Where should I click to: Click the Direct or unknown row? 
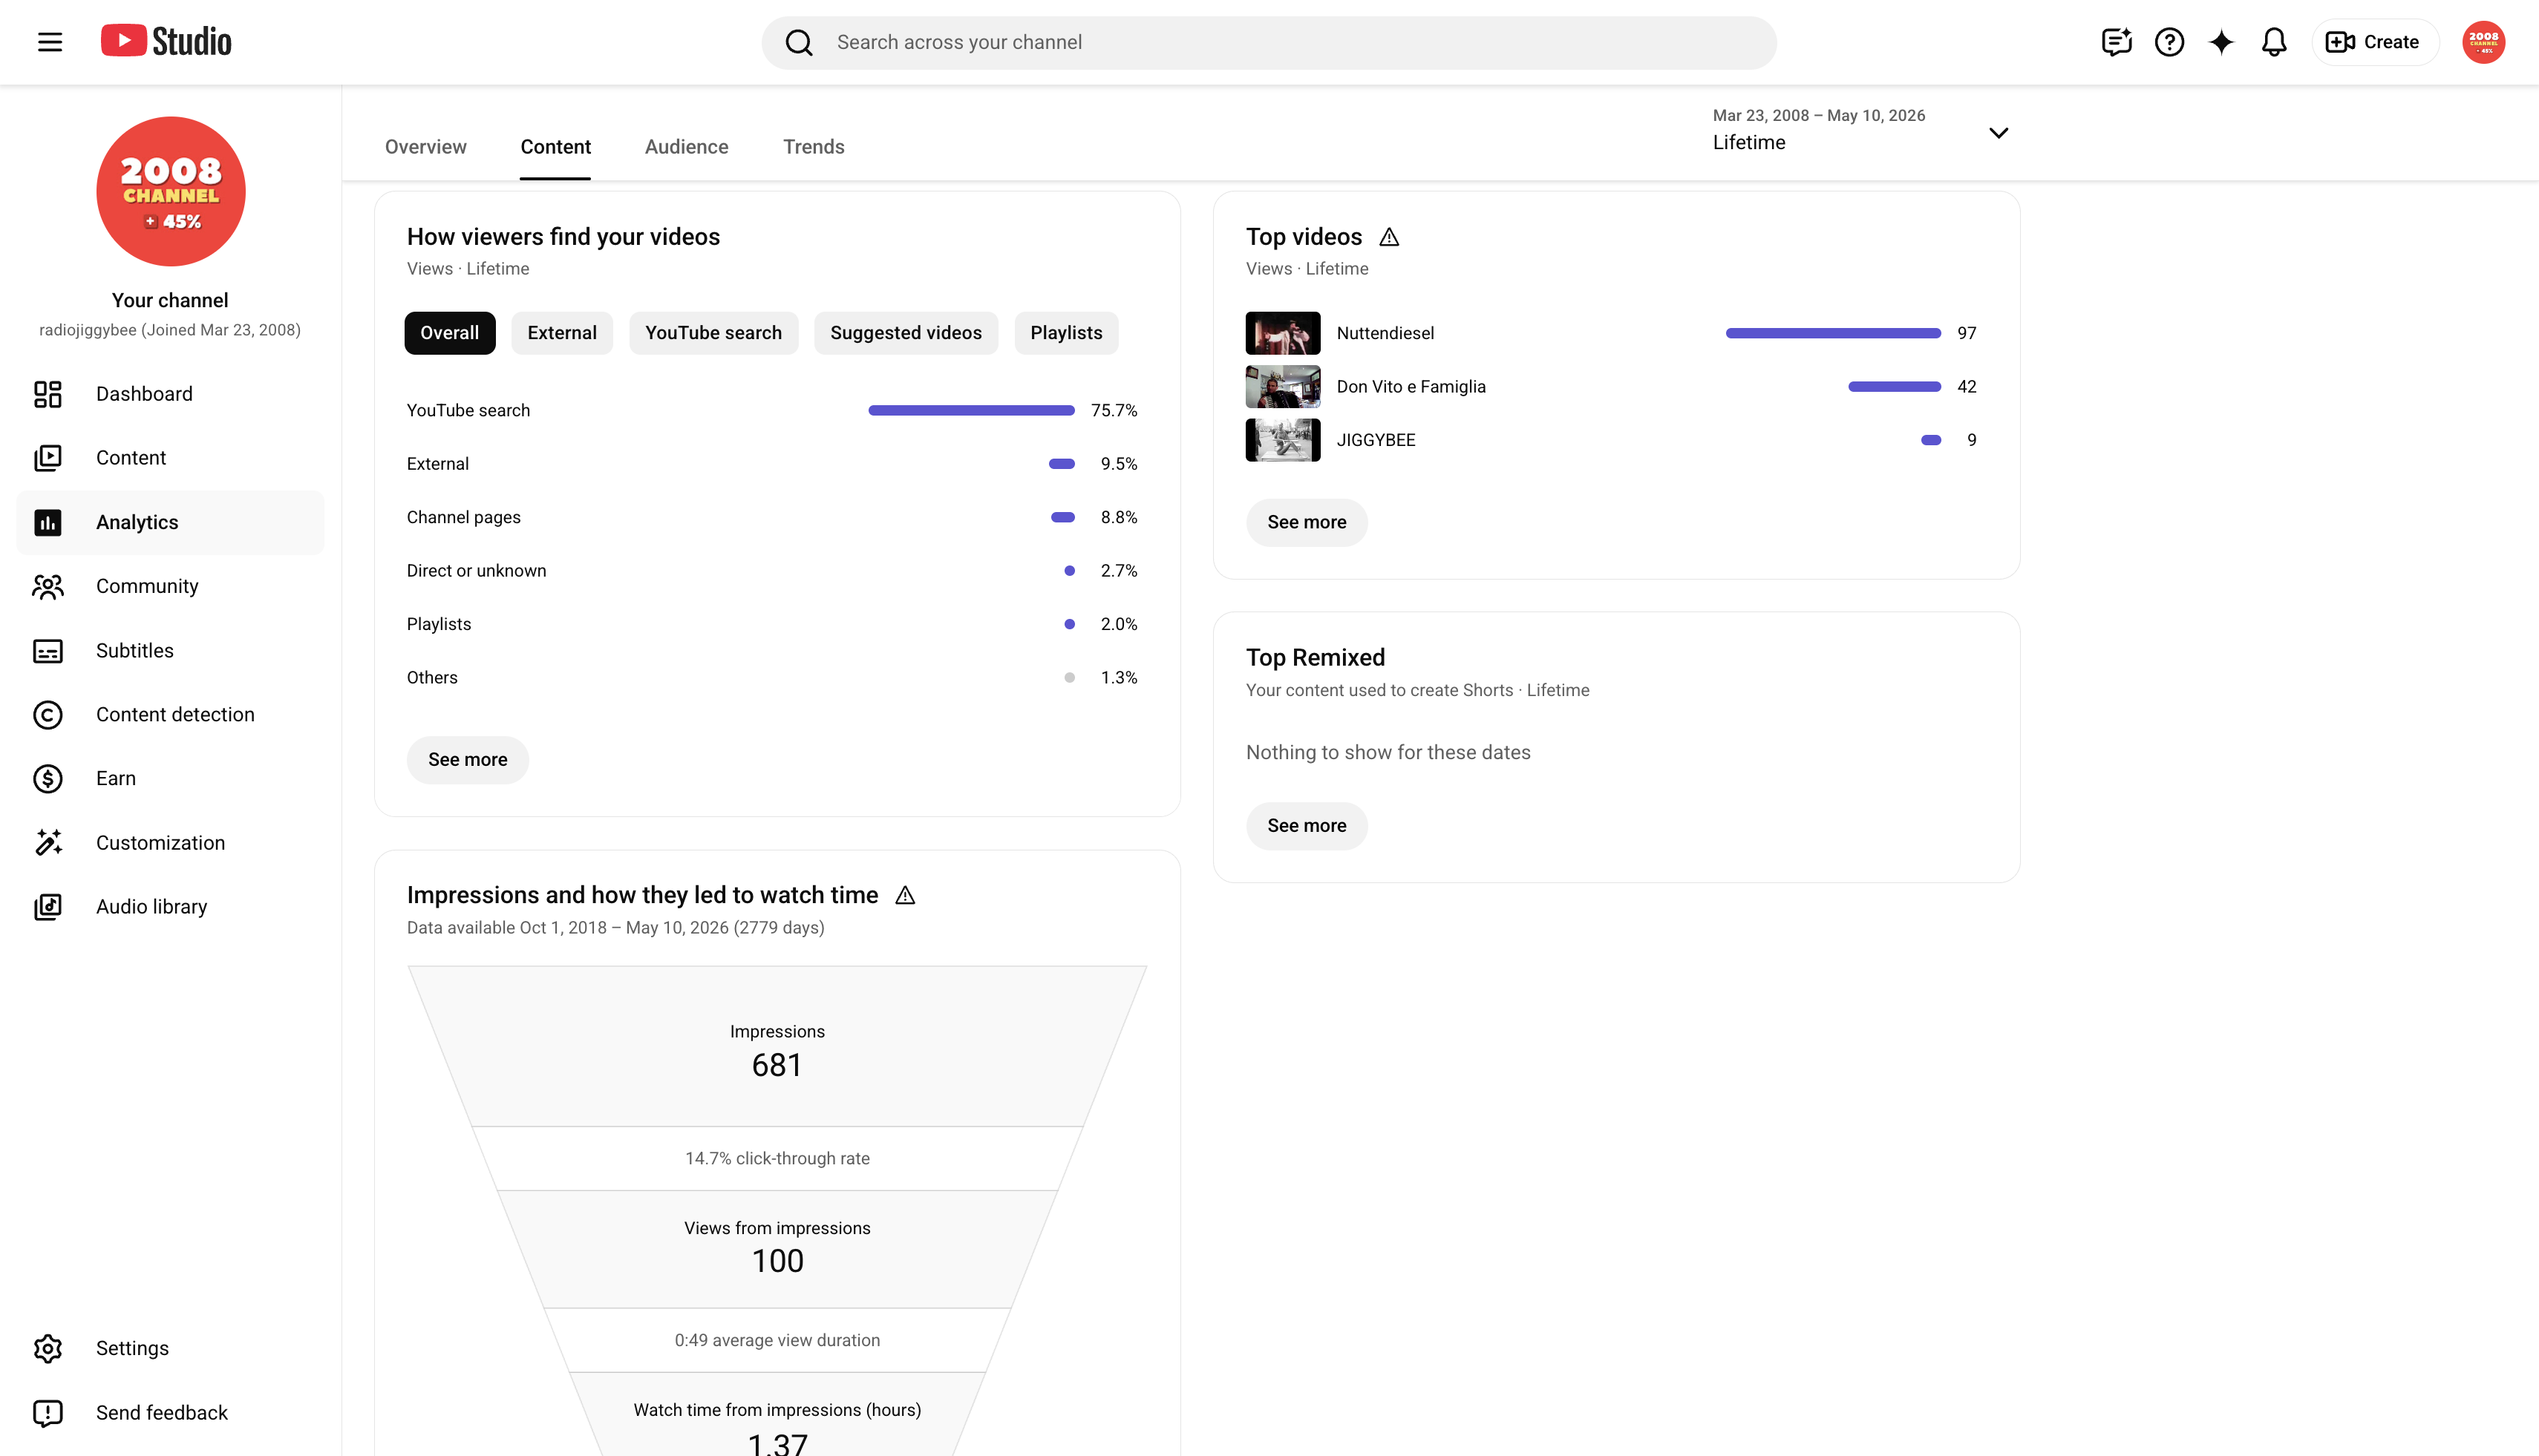click(x=772, y=571)
